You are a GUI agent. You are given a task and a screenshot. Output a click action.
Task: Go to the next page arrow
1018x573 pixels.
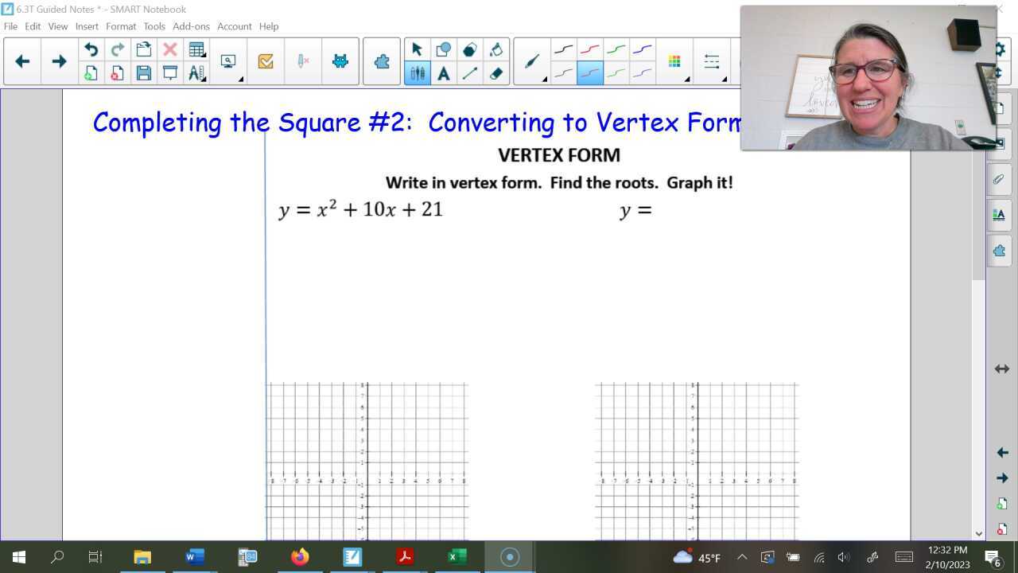(59, 60)
